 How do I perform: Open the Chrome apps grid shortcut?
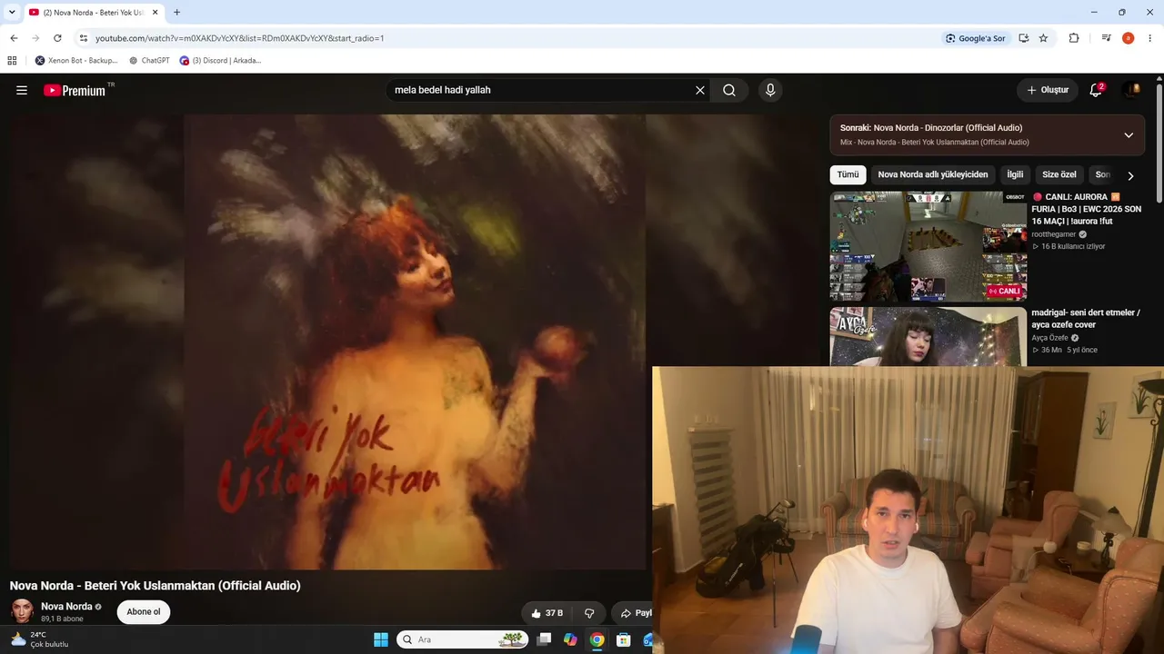tap(12, 61)
